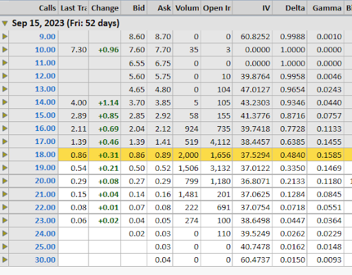Open the 21.00 strike call link
This screenshot has height=275, width=352.
(x=45, y=194)
